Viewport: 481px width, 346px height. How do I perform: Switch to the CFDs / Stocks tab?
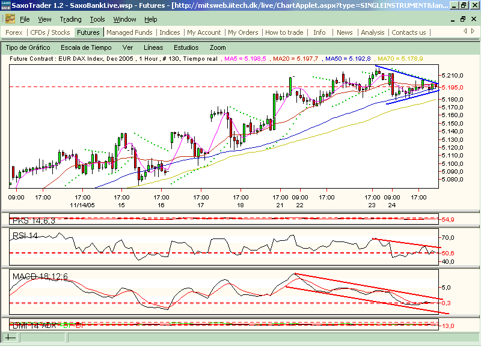[50, 32]
